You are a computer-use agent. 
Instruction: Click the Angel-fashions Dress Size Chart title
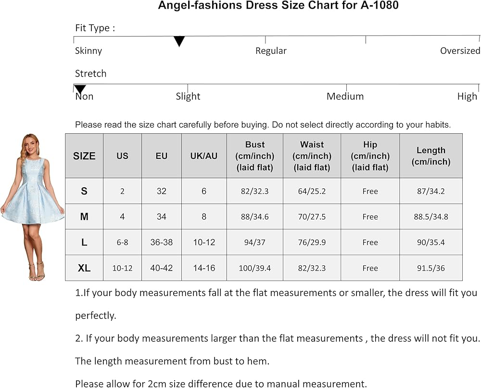coord(278,6)
